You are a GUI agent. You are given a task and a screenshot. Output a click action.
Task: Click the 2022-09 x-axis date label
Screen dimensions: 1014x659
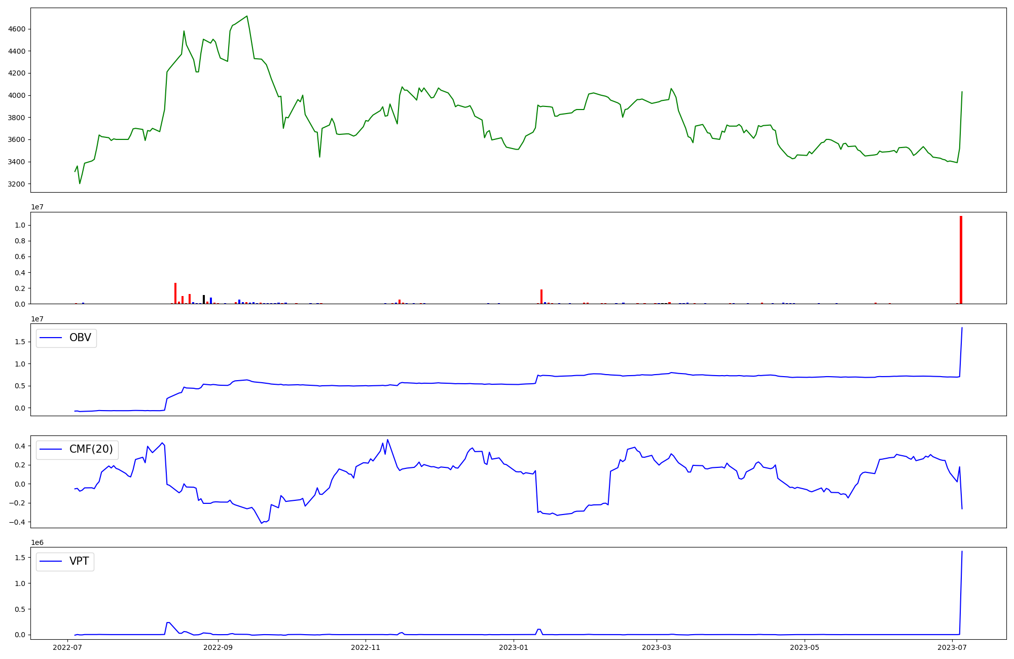(x=219, y=647)
